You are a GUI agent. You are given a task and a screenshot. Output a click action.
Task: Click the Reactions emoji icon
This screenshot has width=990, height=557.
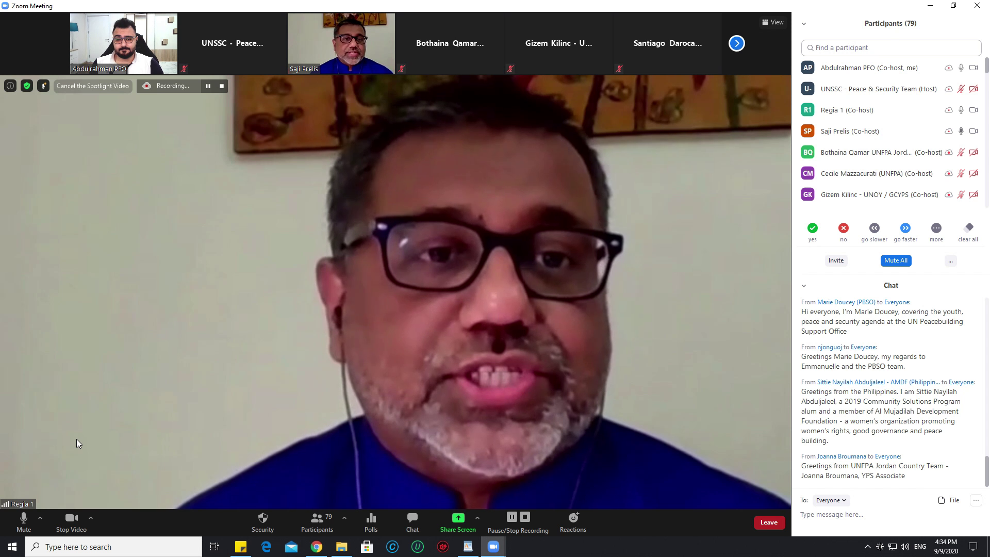point(573,517)
